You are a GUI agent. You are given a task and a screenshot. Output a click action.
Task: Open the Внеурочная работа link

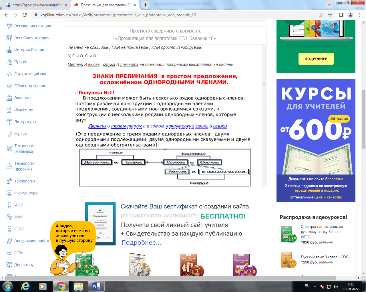(x=32, y=241)
